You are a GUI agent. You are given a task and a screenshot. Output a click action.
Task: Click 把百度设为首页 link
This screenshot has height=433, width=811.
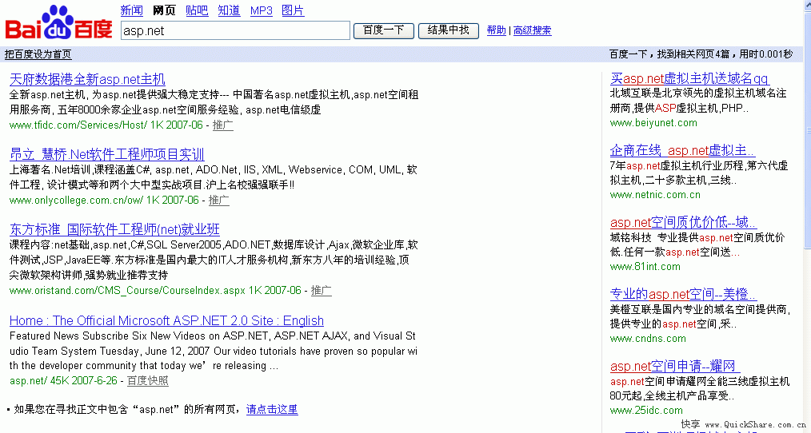[x=38, y=54]
